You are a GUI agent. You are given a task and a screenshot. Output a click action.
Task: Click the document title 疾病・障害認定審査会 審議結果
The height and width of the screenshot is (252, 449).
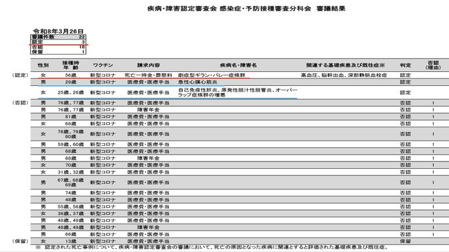[246, 9]
